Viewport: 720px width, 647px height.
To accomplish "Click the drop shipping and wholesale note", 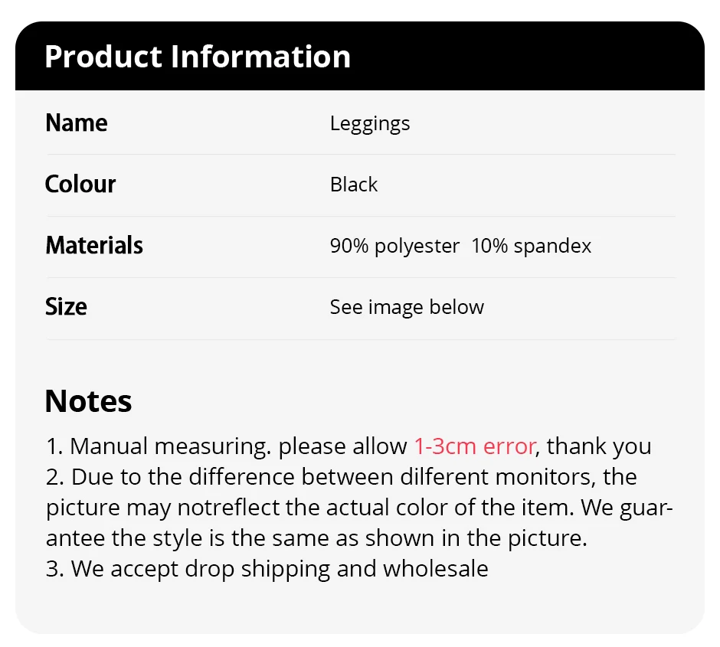I will (x=267, y=569).
